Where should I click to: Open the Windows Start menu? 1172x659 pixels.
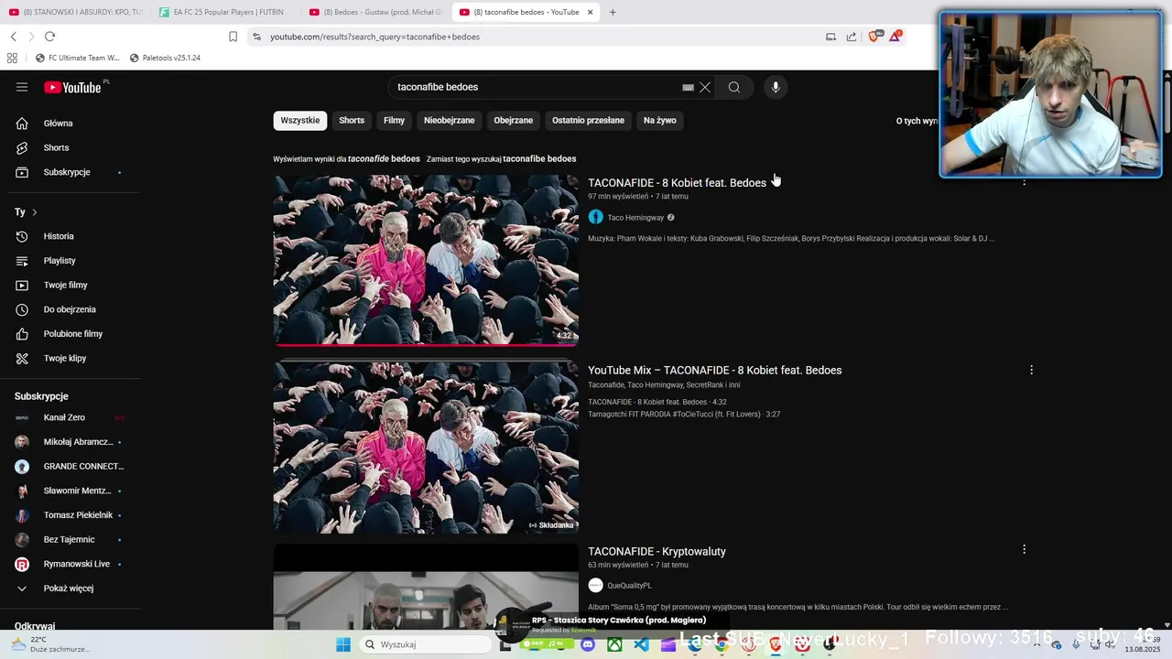pos(343,644)
